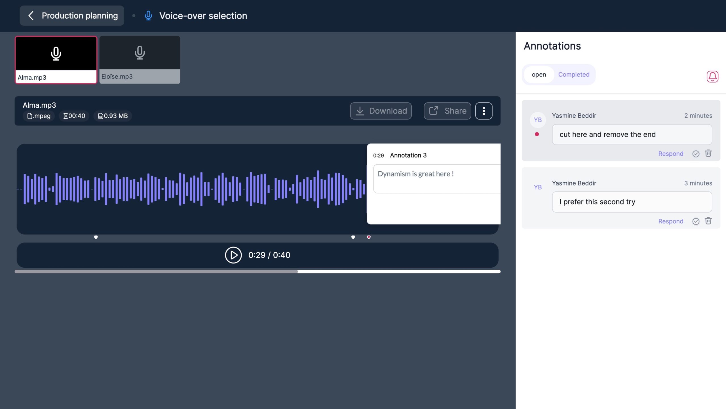Select the open annotations tab
This screenshot has width=726, height=409.
pos(539,74)
